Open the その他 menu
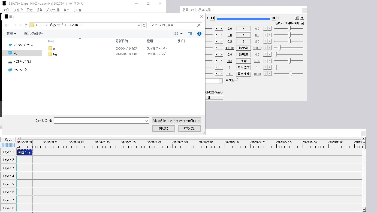The width and height of the screenshot is (377, 213). pos(77,10)
